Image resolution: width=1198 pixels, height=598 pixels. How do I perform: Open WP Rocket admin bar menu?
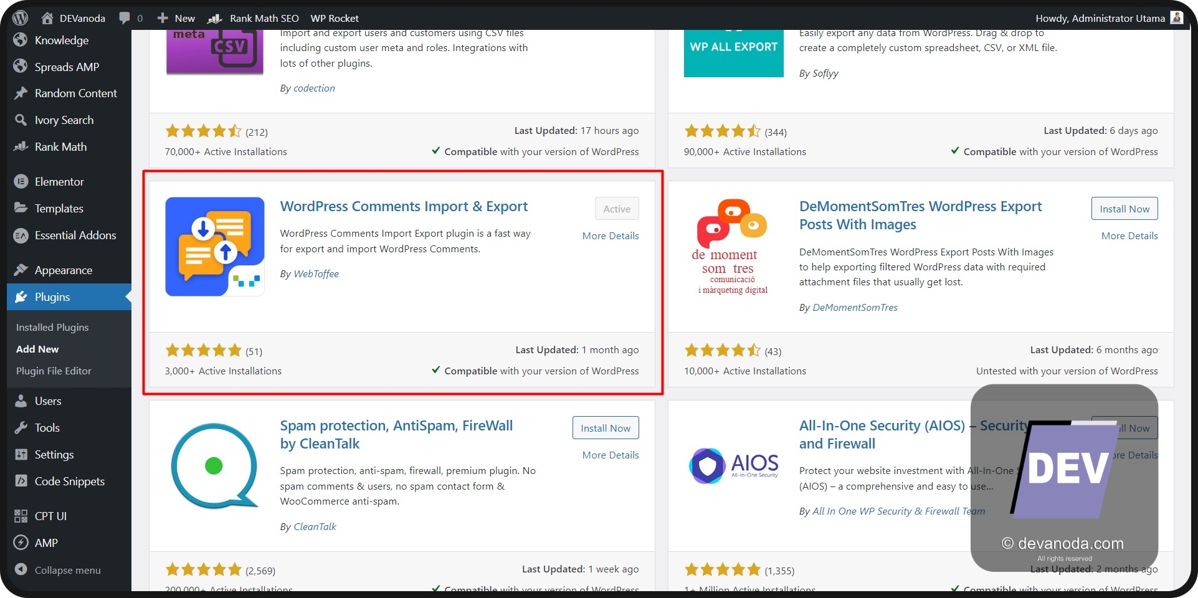335,18
